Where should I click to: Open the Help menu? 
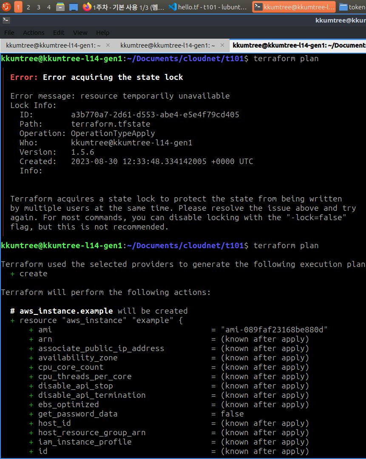102,32
